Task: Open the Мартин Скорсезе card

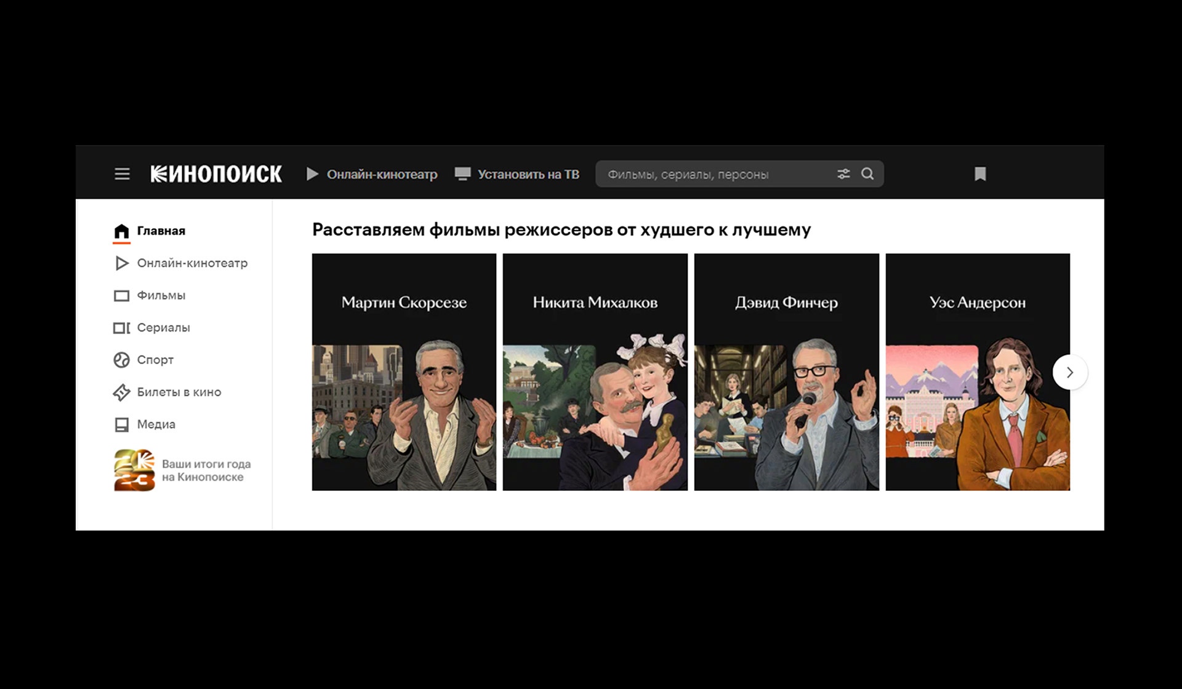Action: [404, 372]
